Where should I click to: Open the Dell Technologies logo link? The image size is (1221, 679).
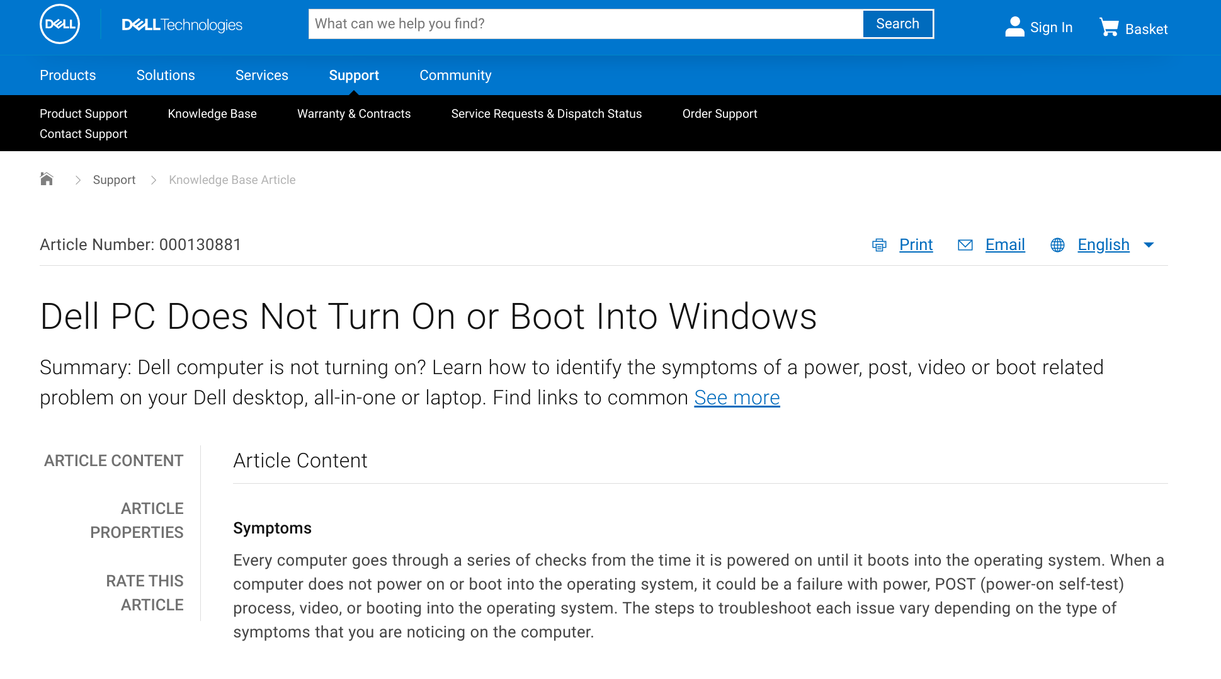coord(182,25)
